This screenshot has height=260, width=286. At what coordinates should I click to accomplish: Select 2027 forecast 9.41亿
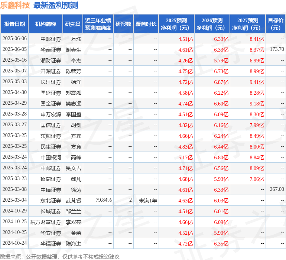coord(257,82)
